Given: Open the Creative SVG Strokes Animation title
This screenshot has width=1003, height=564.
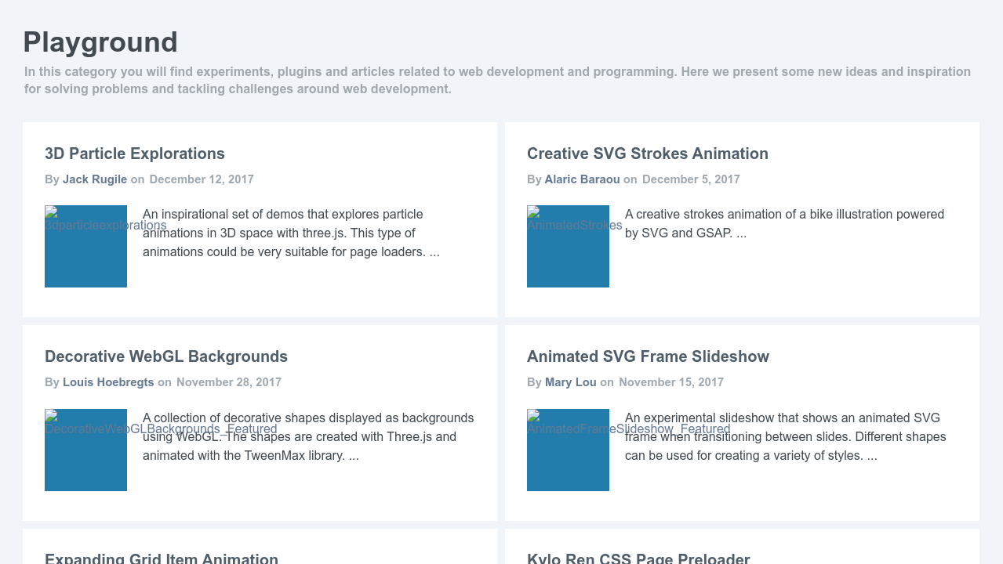Looking at the screenshot, I should click(647, 154).
